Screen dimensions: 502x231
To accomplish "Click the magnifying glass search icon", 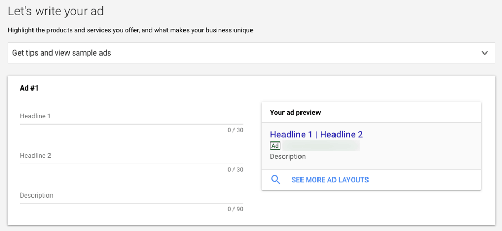I will click(276, 180).
